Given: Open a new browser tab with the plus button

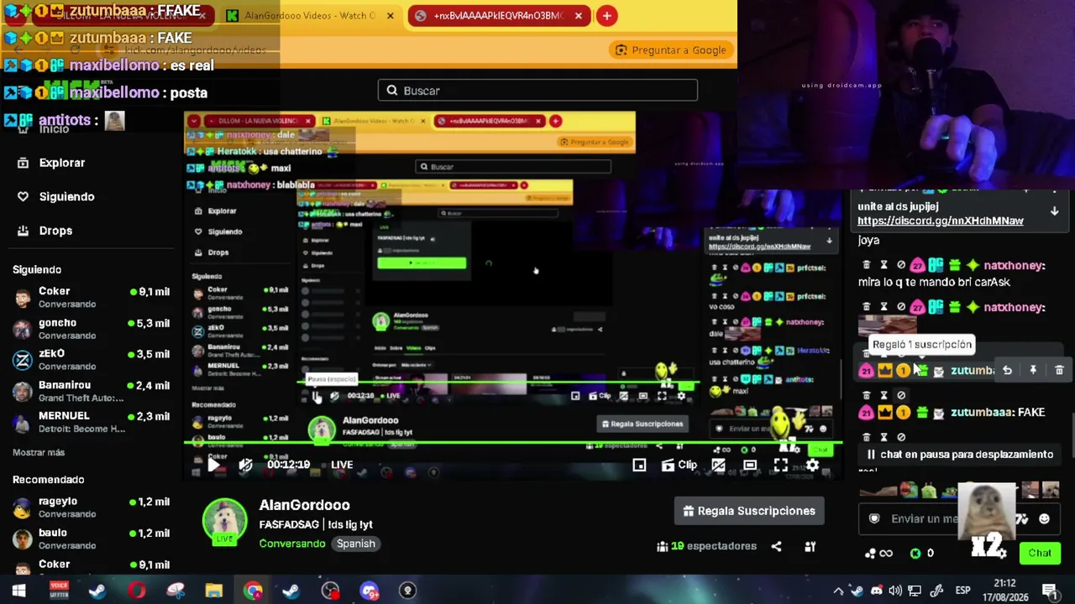Looking at the screenshot, I should pos(606,16).
